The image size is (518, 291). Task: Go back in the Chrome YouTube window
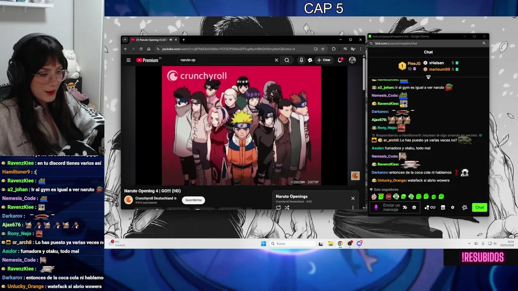(x=125, y=49)
